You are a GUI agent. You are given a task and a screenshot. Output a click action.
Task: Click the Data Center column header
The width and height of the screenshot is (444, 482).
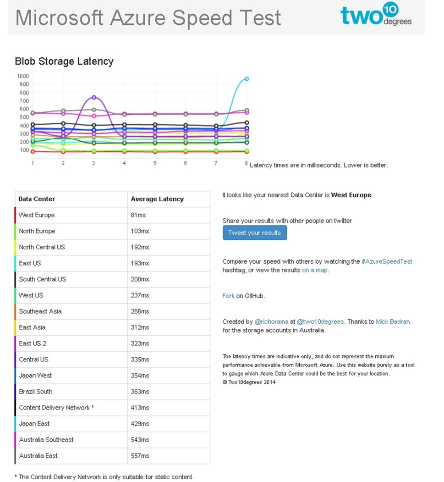37,199
